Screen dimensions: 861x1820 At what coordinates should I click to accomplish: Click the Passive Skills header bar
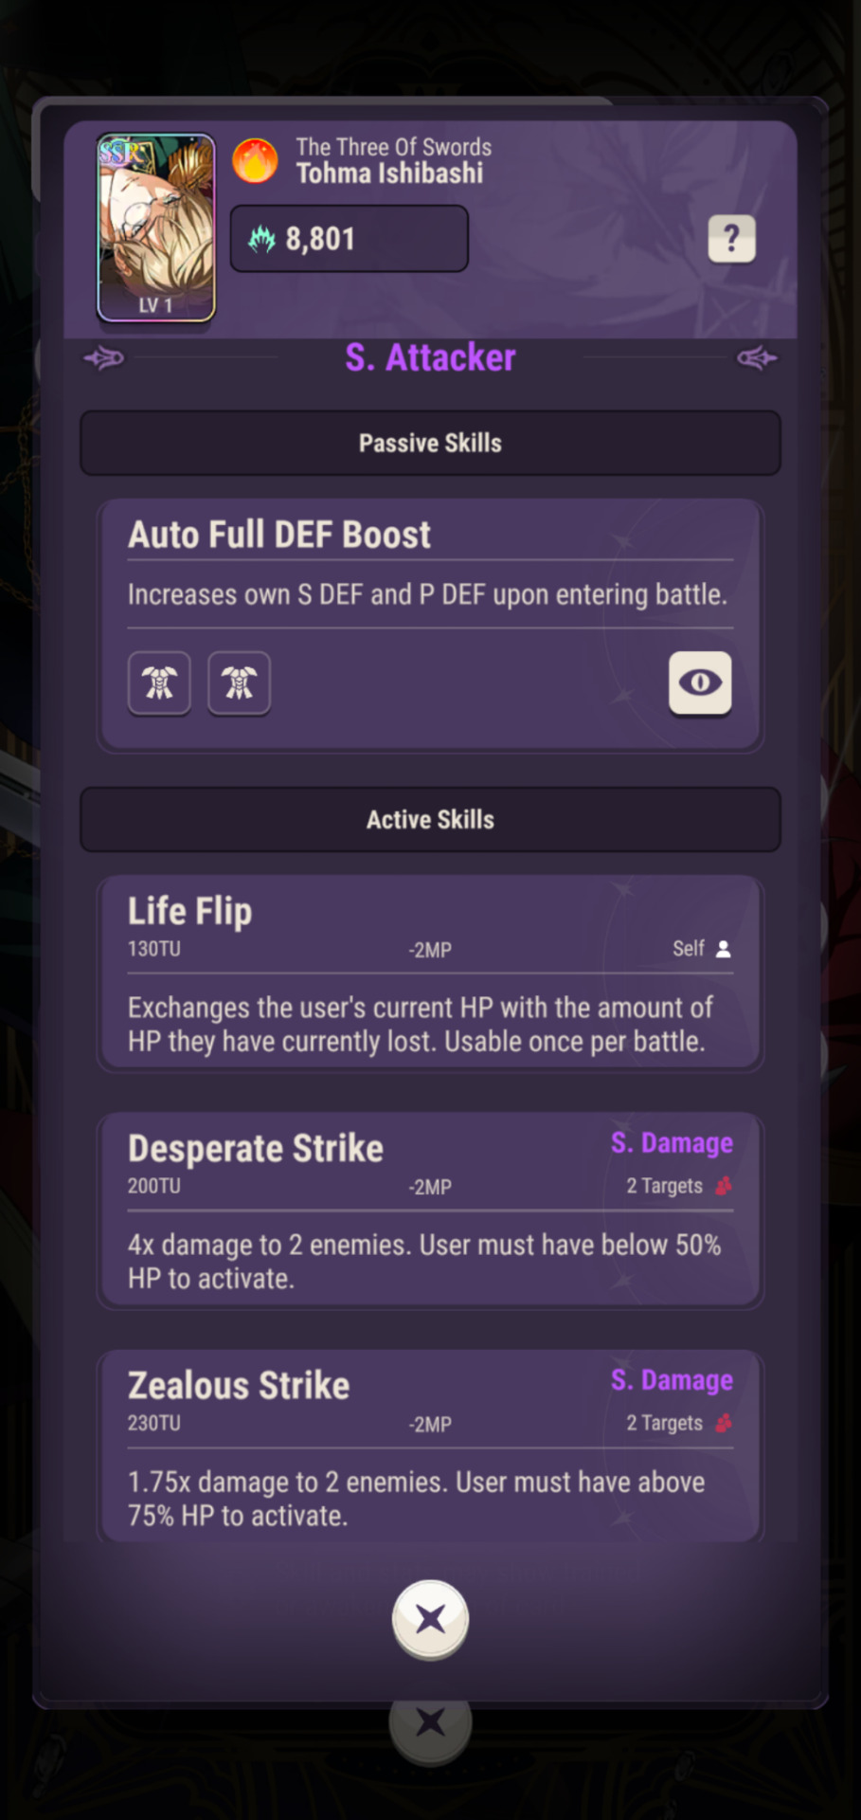430,443
